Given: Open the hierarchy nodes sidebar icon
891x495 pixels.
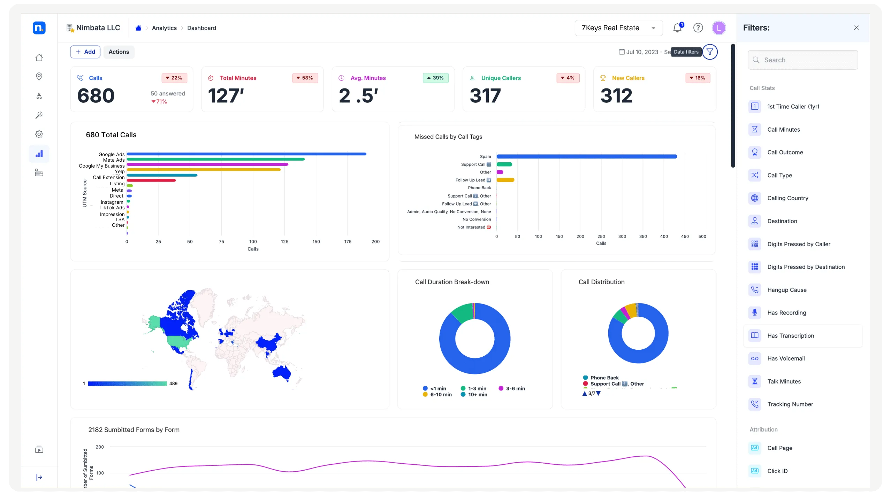Looking at the screenshot, I should coord(39,96).
